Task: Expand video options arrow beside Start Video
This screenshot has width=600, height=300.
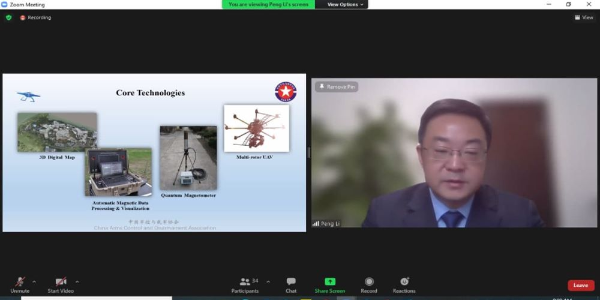Action: [77, 281]
